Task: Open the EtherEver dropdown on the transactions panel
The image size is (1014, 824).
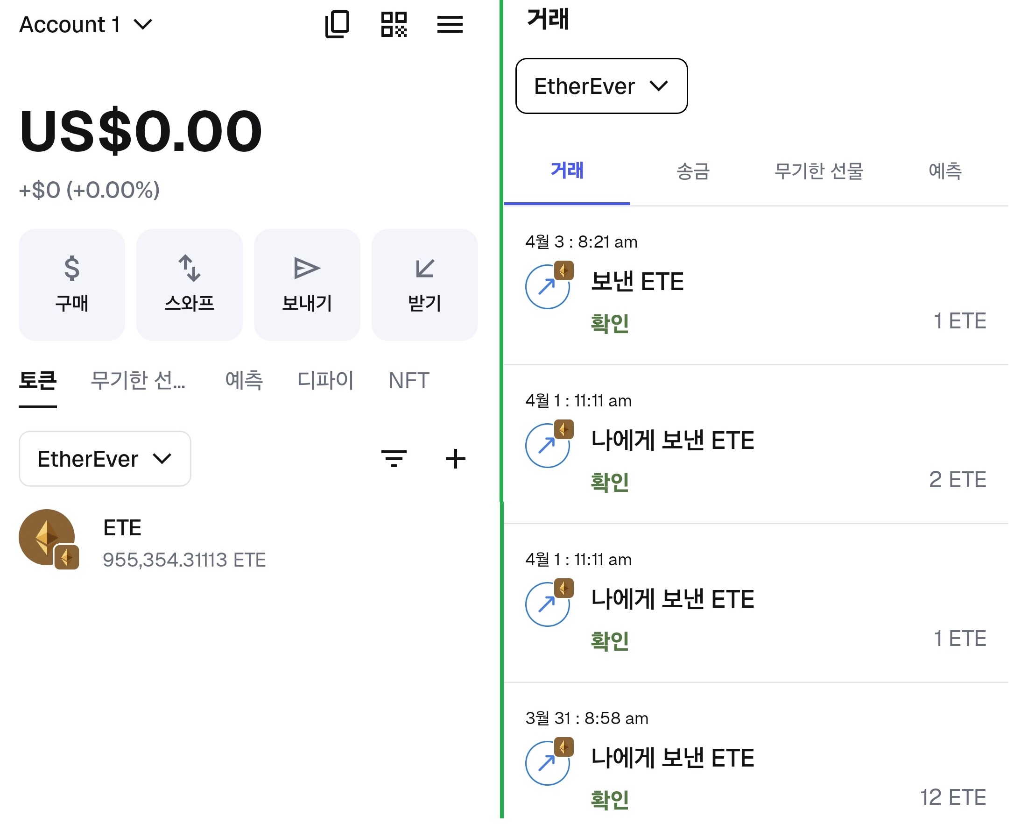Action: 601,86
